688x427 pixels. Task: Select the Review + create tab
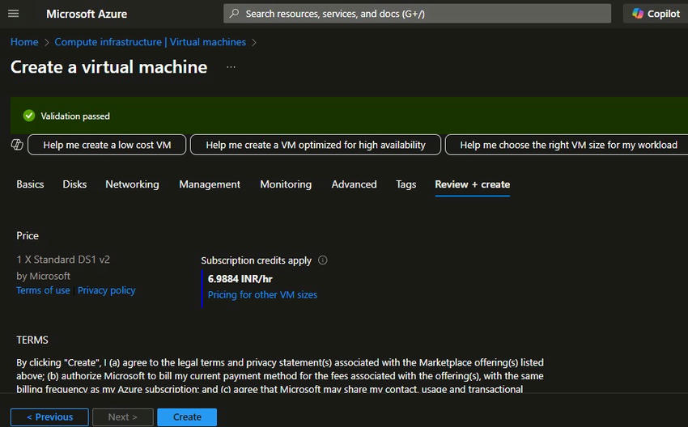472,184
